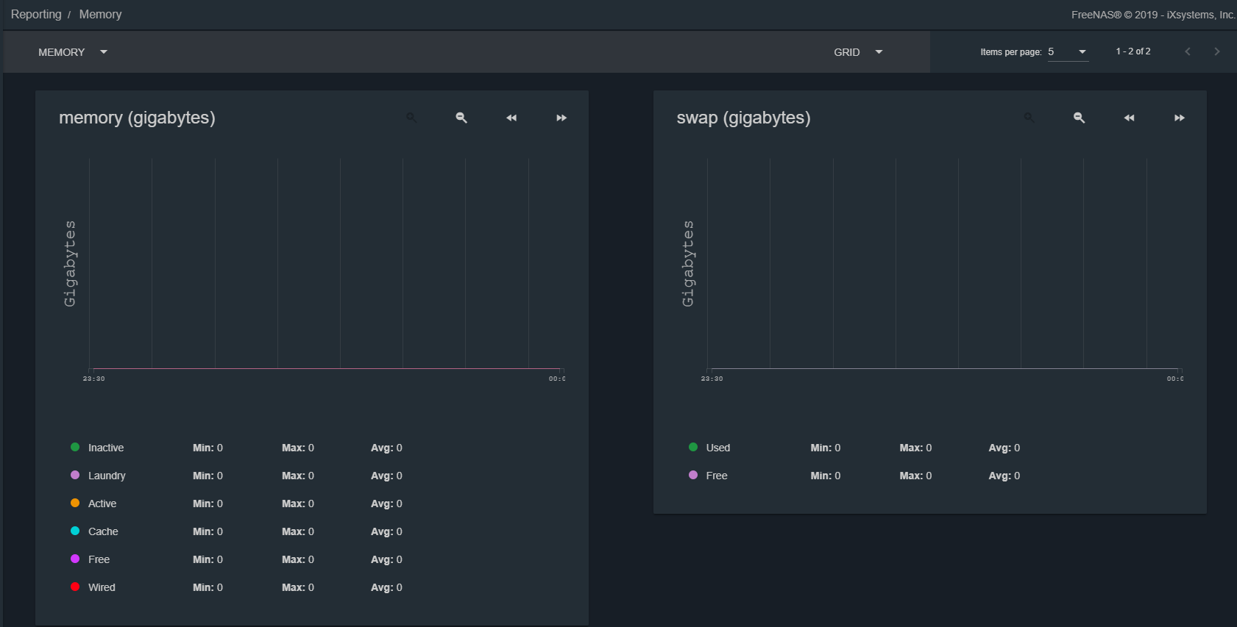Screen dimensions: 1237x627
Task: Go to next page of reports
Action: point(1216,51)
